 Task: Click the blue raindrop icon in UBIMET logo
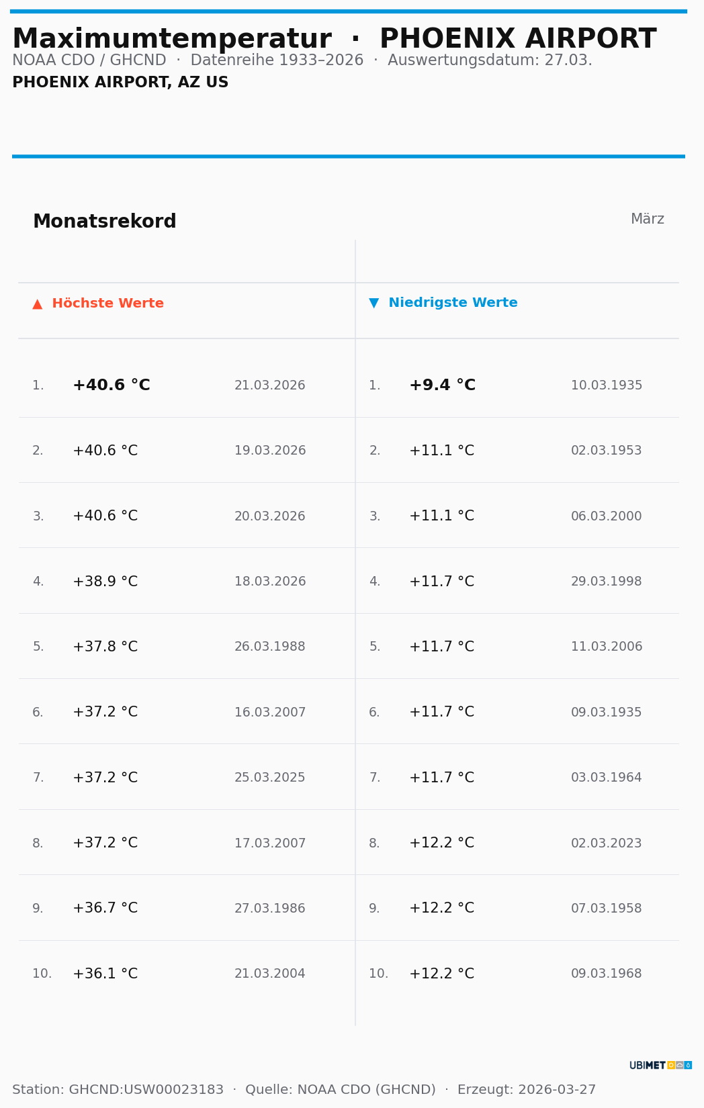(x=688, y=1065)
